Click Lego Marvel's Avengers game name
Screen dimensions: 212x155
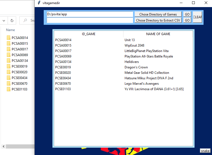click(x=142, y=84)
